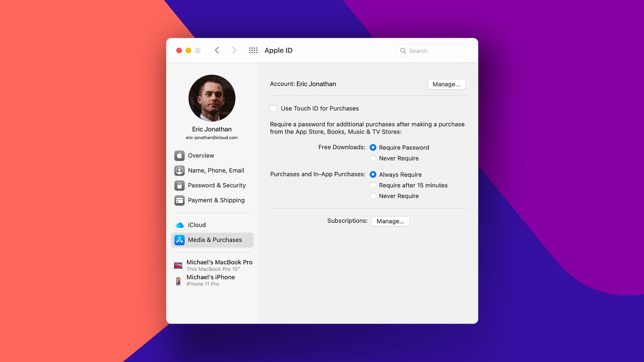
Task: Click Manage button for Subscriptions
Action: [390, 221]
